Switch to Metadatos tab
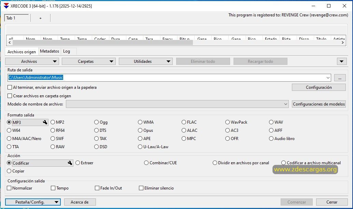Image resolution: width=353 pixels, height=209 pixels. click(x=50, y=51)
